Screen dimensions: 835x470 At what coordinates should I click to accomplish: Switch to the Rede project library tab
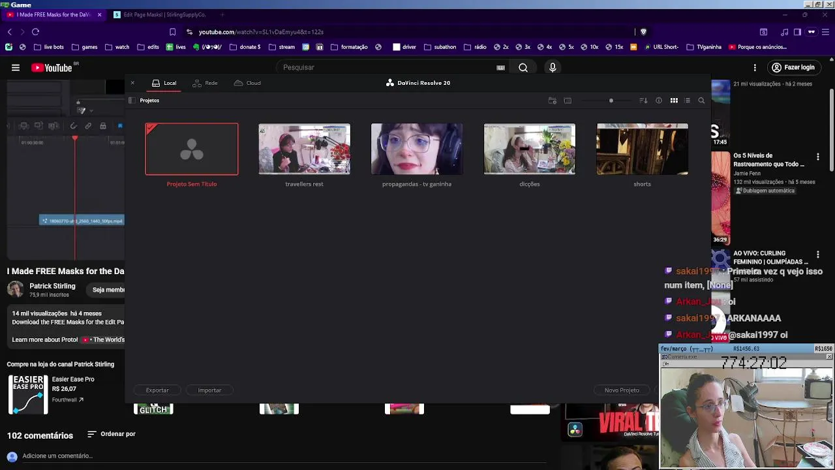[205, 83]
